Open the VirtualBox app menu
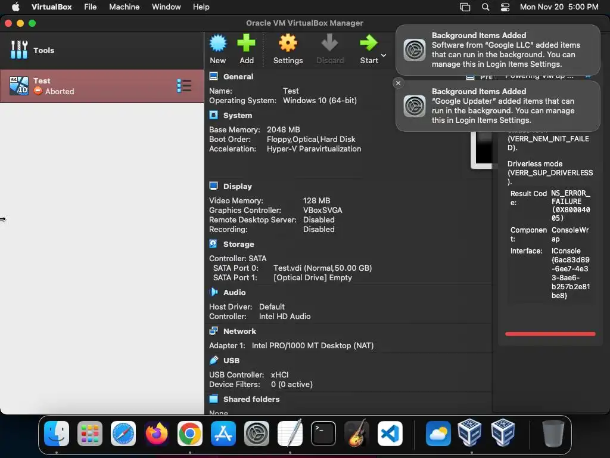This screenshot has height=458, width=610. click(51, 7)
